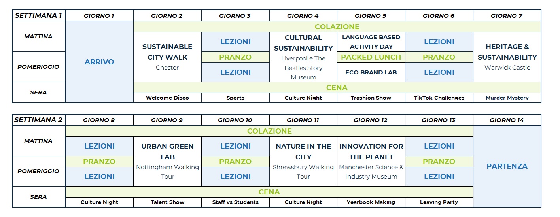The image size is (560, 217).
Task: Select Urban Green Lab Nottingham cell
Action: click(167, 161)
